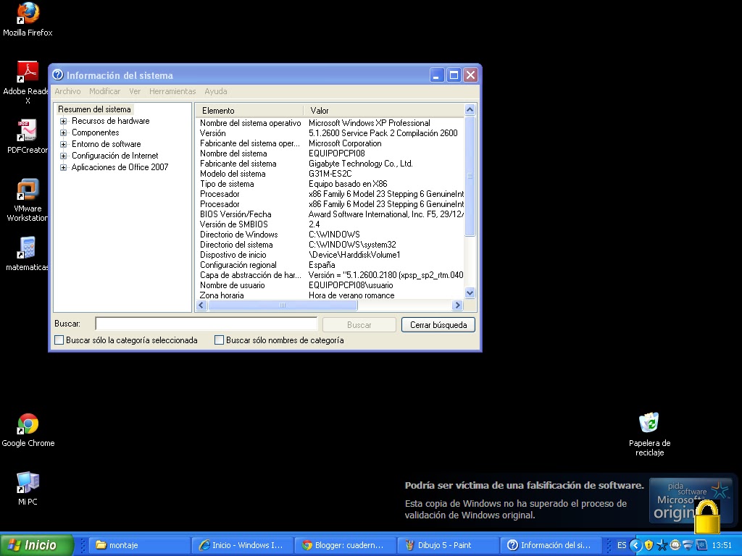Expand the Componentes tree node

pos(63,132)
